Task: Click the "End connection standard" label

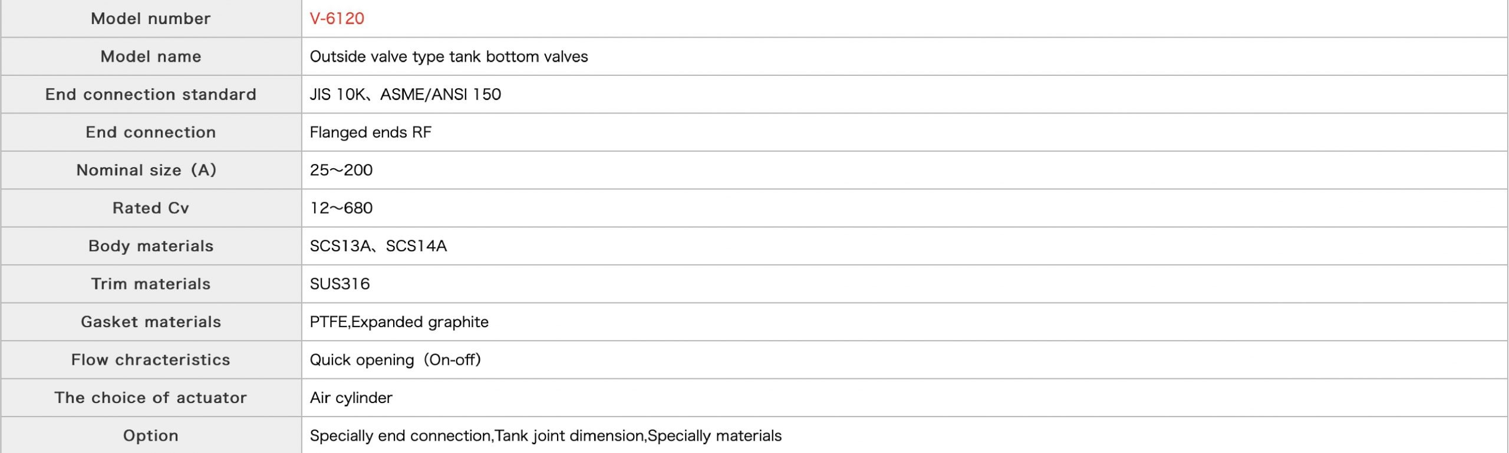Action: (x=150, y=94)
